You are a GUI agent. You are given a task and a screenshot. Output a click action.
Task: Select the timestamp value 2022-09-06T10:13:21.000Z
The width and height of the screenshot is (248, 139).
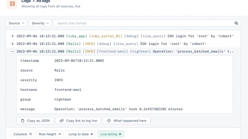(x=79, y=61)
